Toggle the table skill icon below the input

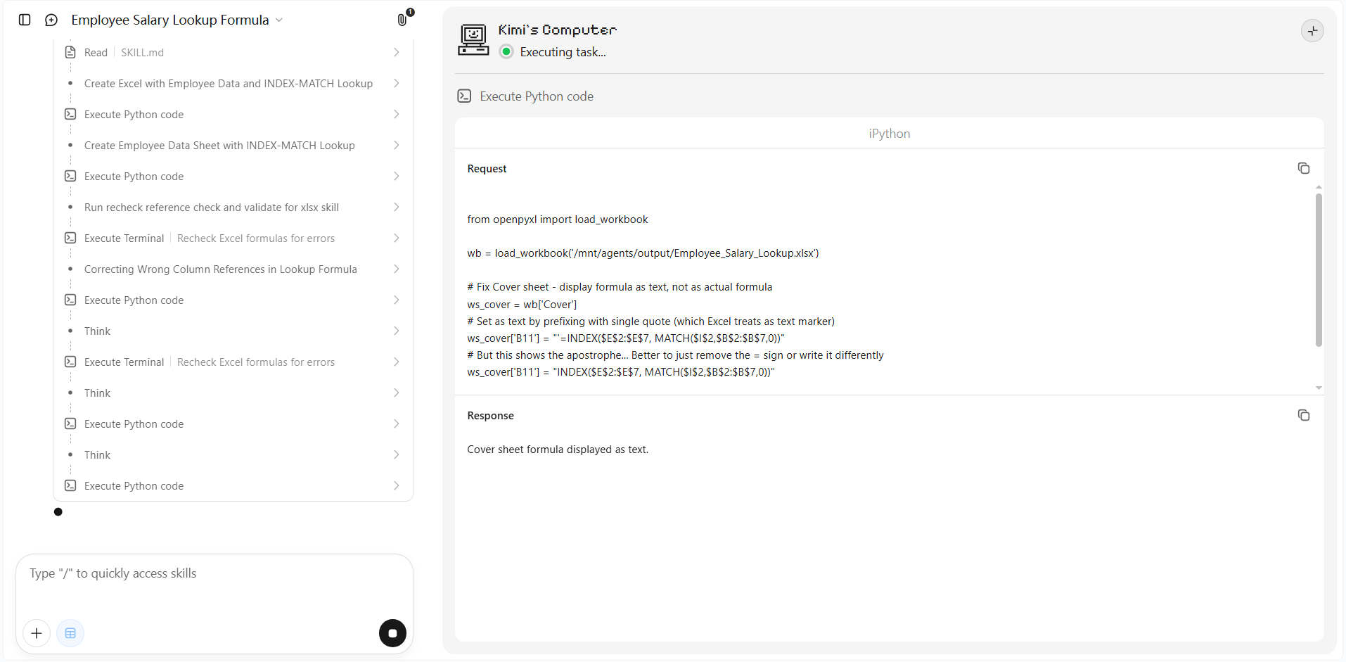coord(70,633)
